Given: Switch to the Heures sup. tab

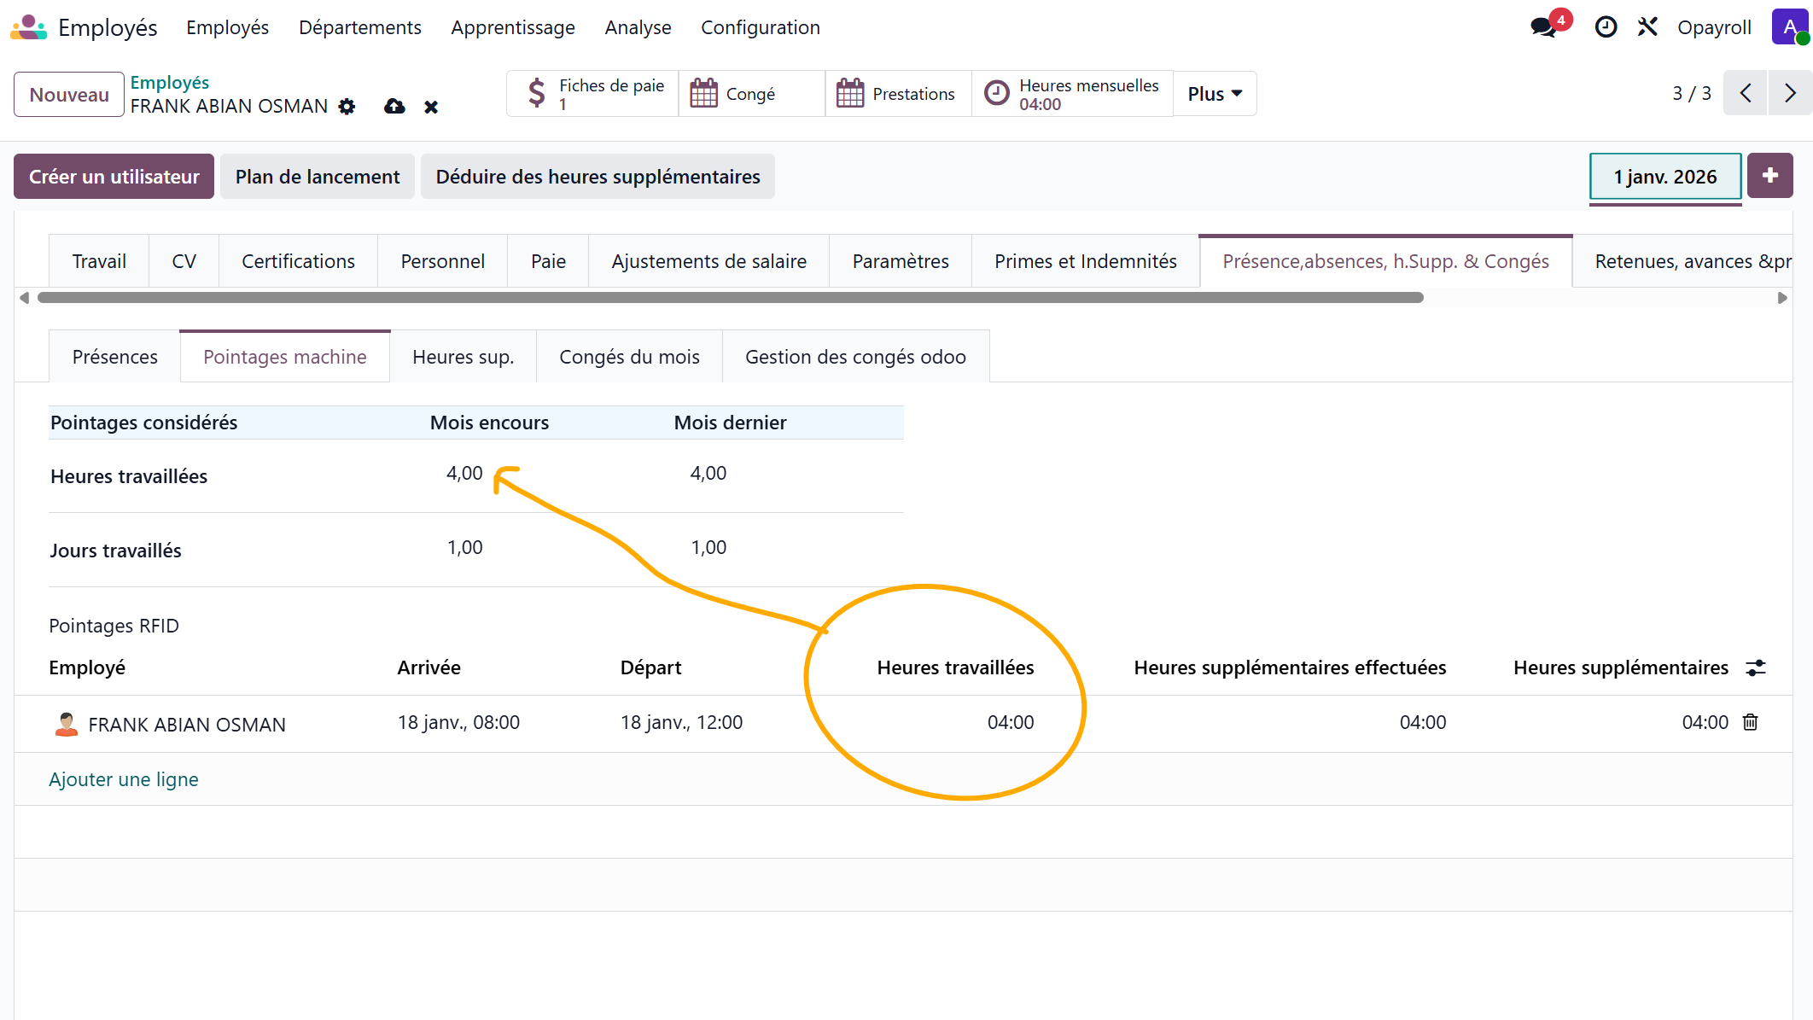Looking at the screenshot, I should click(463, 357).
